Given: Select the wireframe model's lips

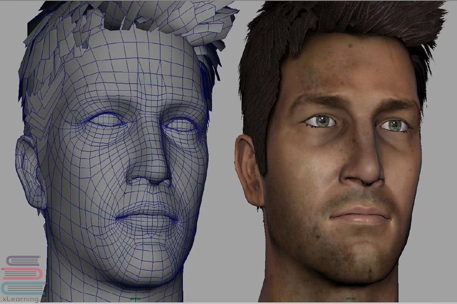Looking at the screenshot, I should 148,216.
